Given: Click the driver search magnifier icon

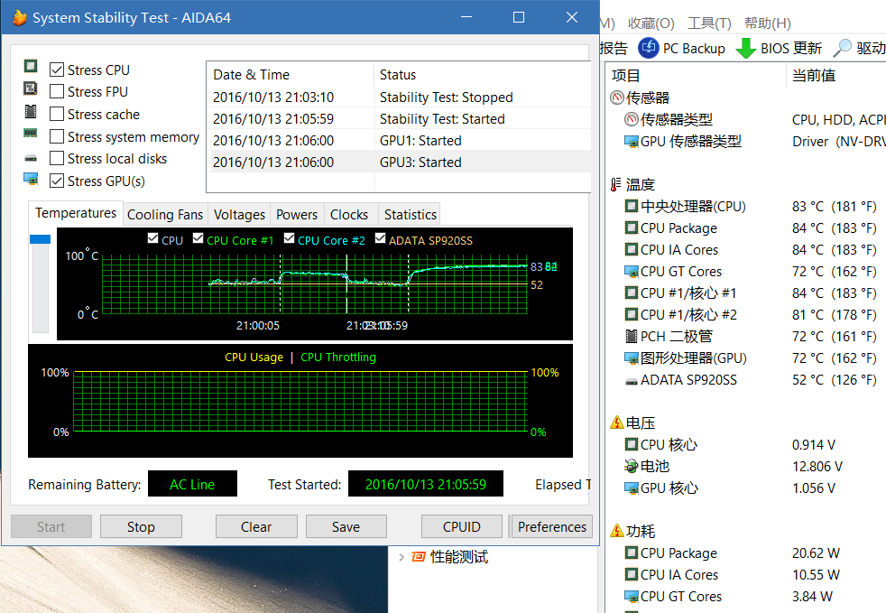Looking at the screenshot, I should [842, 48].
